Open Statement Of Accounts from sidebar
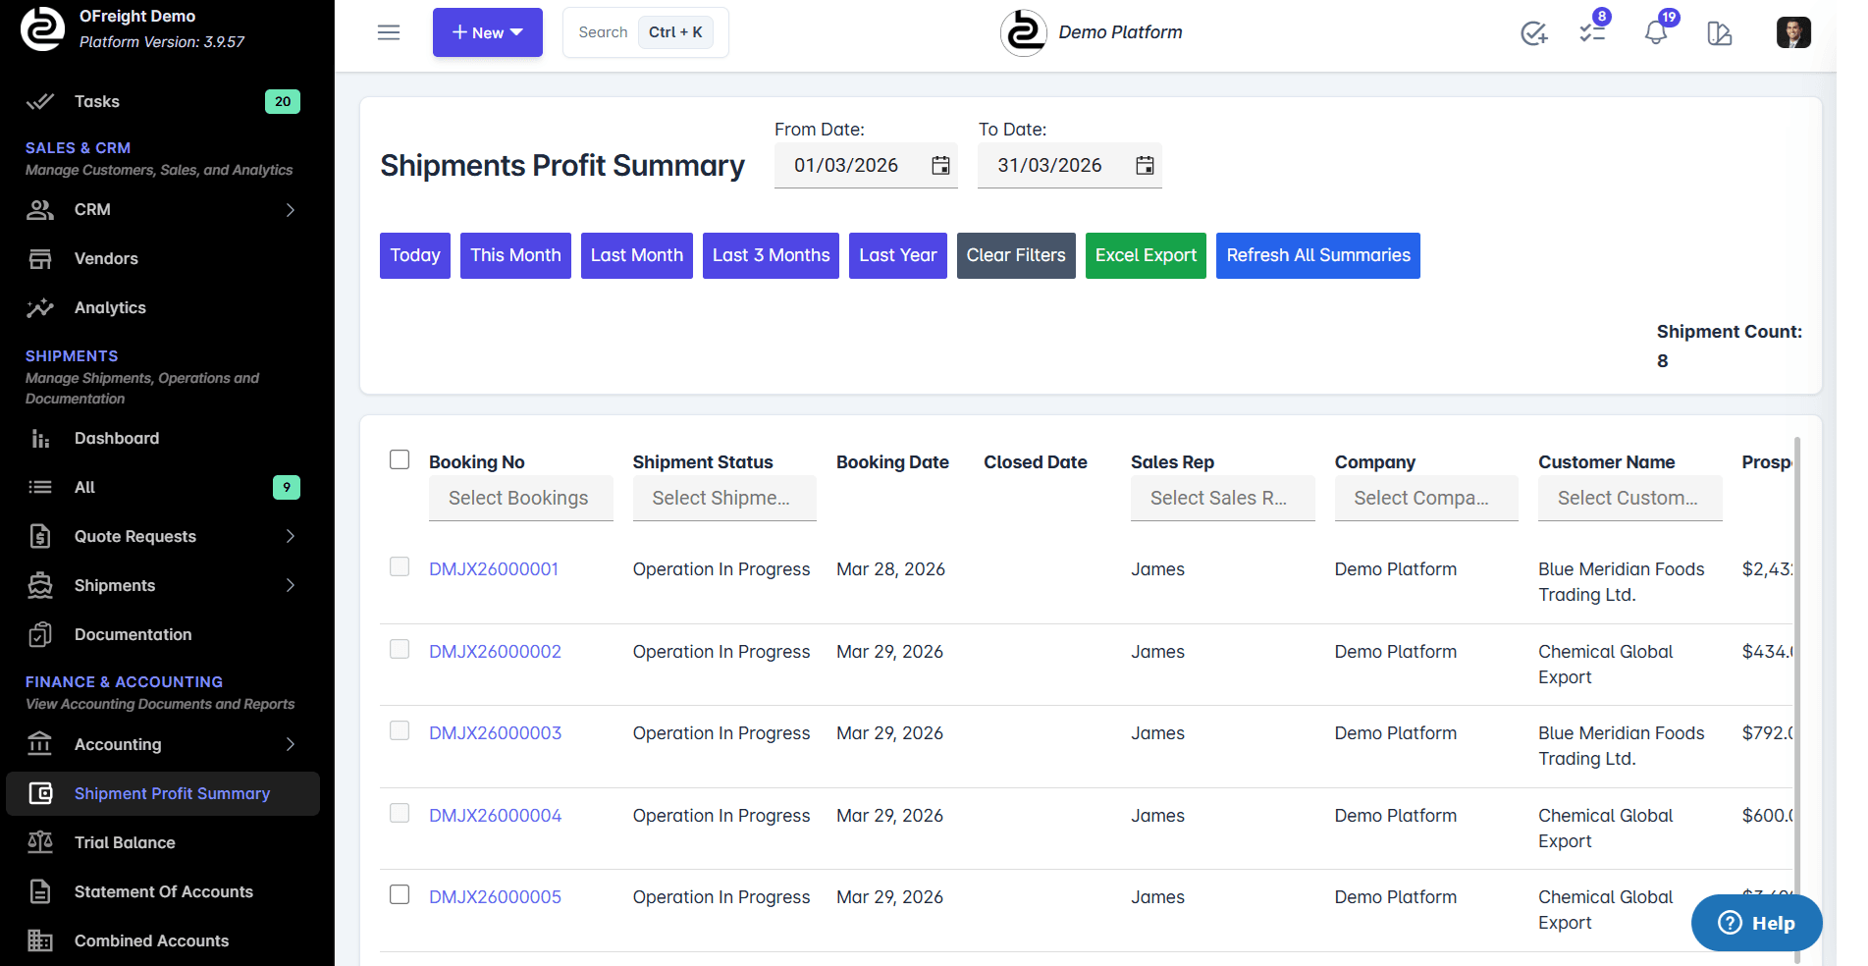Screen dimensions: 1868x966 tap(163, 891)
